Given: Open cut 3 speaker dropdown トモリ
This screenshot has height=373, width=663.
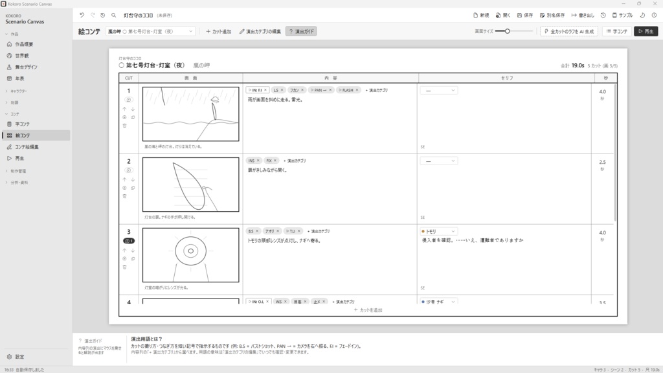Looking at the screenshot, I should click(x=439, y=231).
